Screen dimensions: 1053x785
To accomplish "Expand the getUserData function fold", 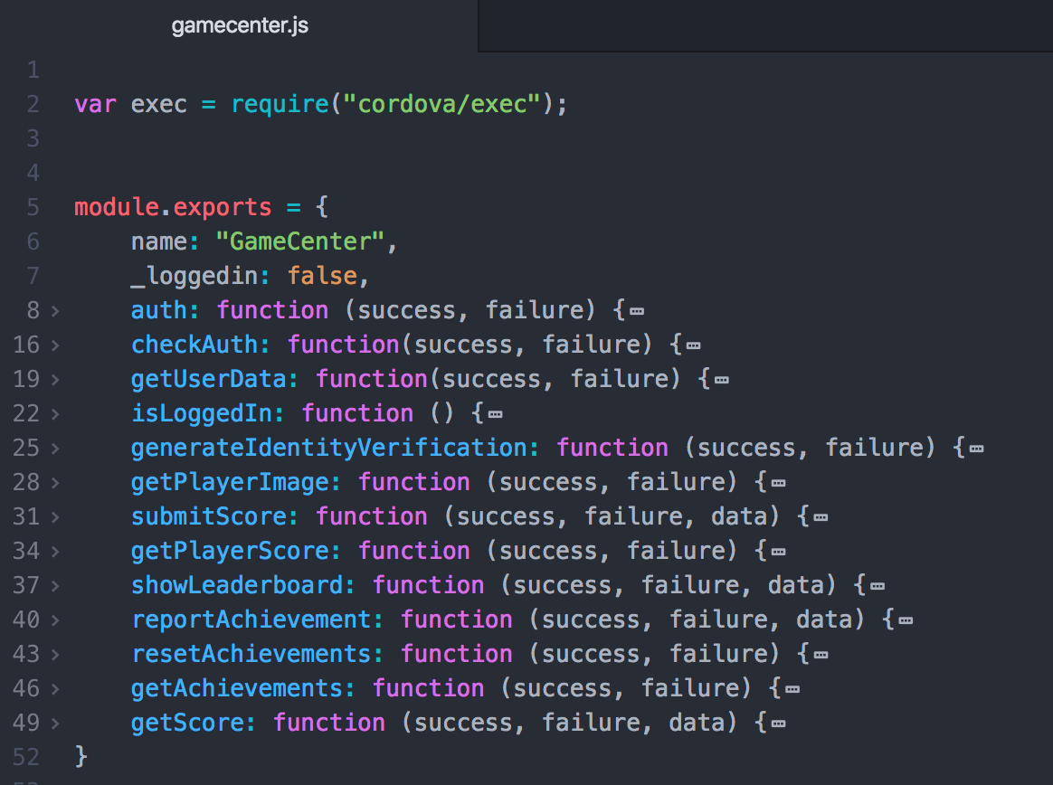I will coord(54,378).
